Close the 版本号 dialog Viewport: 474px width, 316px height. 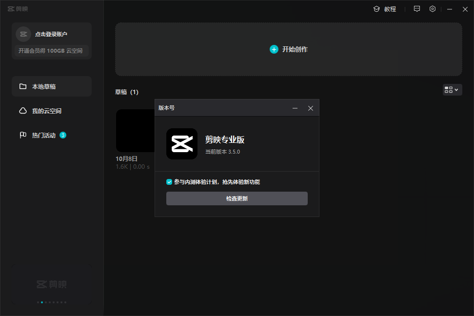(311, 108)
